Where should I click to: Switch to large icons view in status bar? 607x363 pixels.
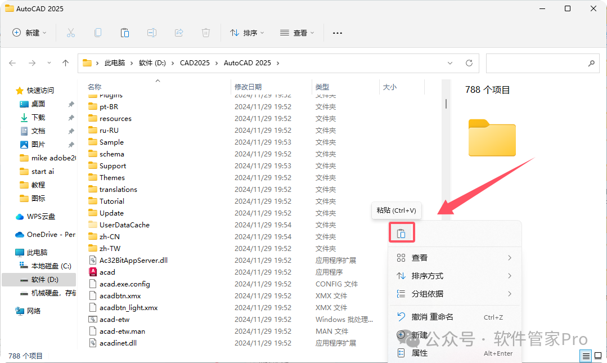[598, 356]
